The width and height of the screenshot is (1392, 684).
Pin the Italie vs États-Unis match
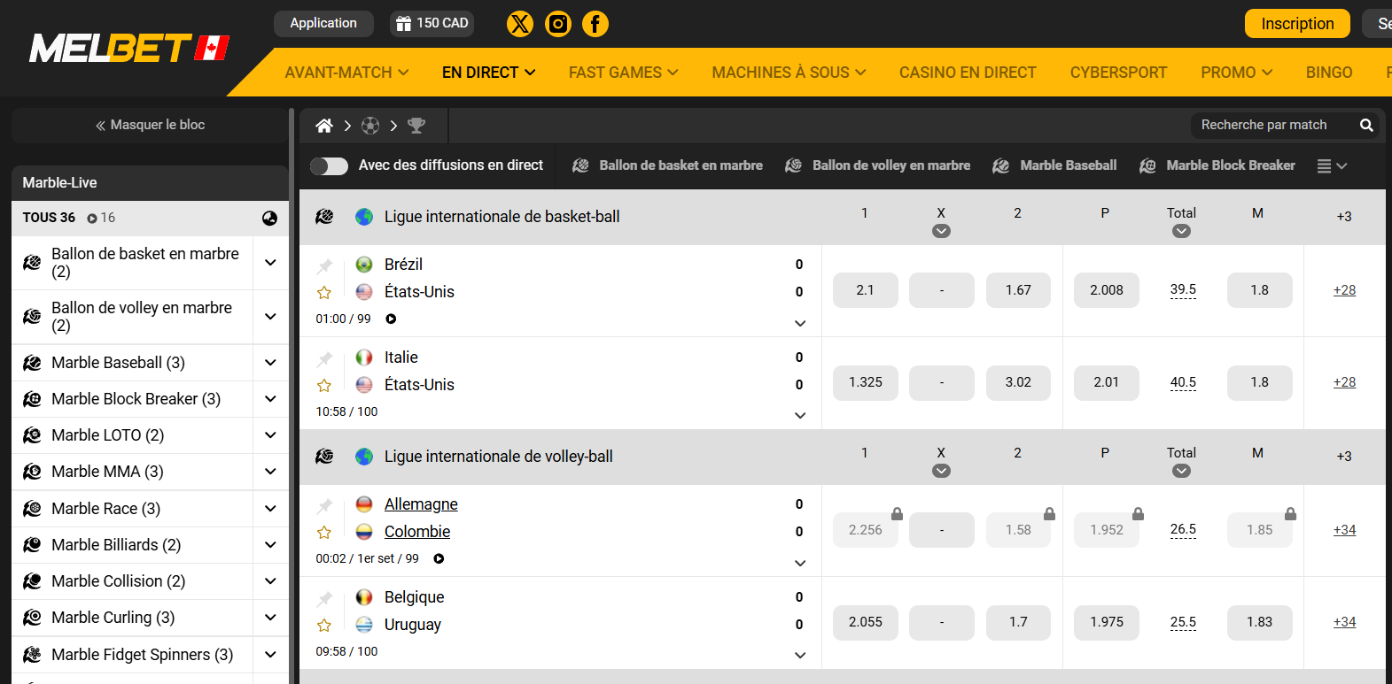[325, 358]
